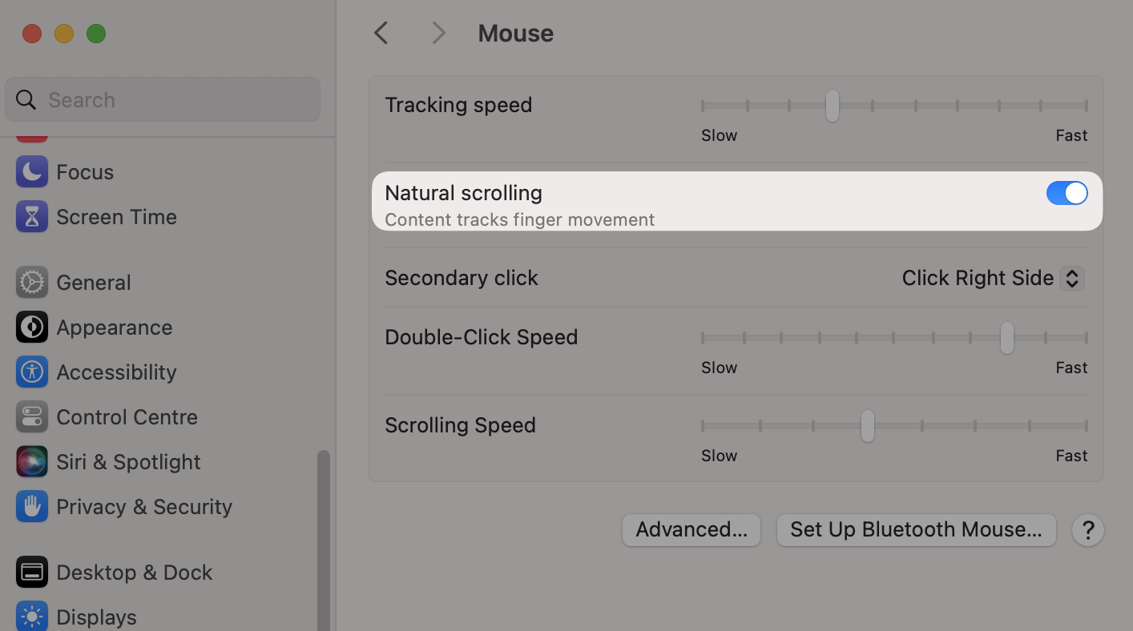Click the Desktop & Dock icon

point(31,572)
